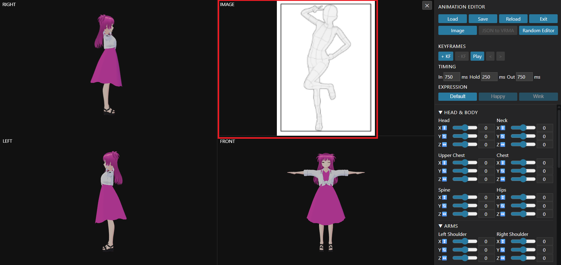This screenshot has width=561, height=265.
Task: Click the Right Shoulder Y rotate icon
Action: 503,250
